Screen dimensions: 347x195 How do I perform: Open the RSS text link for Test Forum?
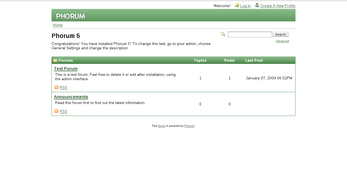63,87
